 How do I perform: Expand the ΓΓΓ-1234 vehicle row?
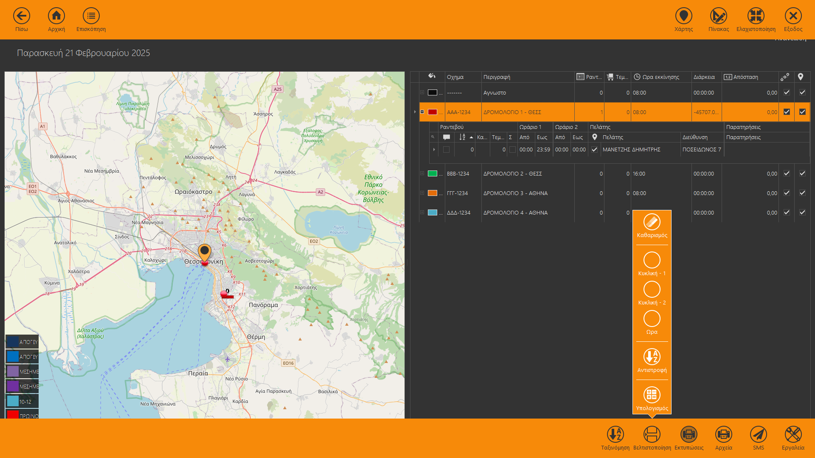coord(422,193)
